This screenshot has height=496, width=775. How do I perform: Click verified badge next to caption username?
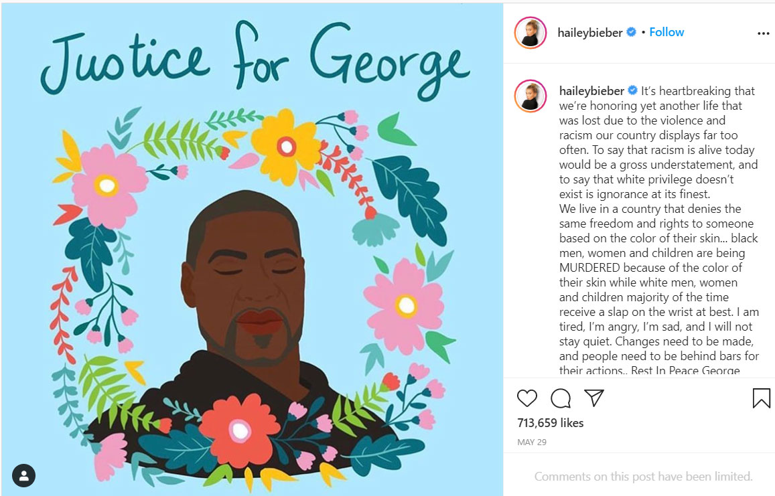pyautogui.click(x=632, y=90)
